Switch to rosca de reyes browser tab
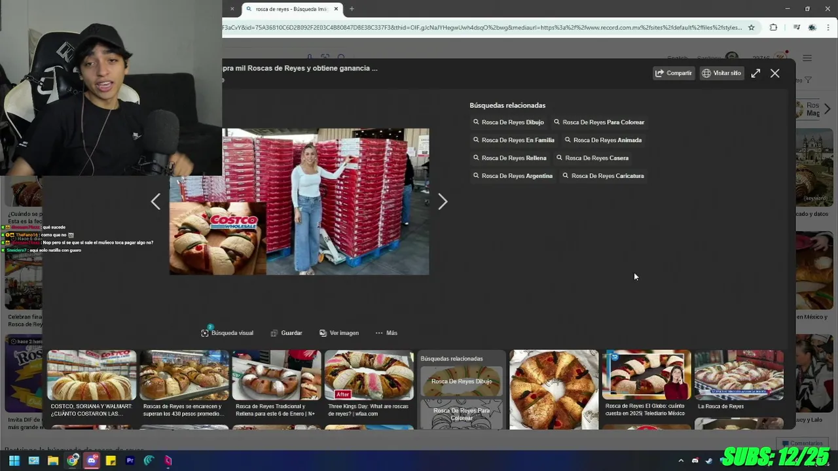The image size is (838, 471). (x=291, y=9)
